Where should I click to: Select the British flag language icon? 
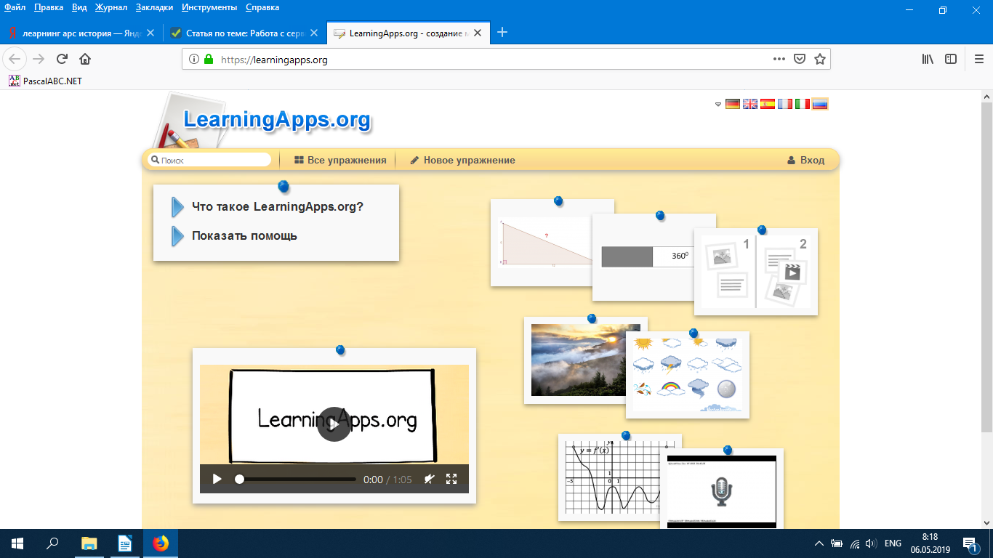[x=750, y=104]
